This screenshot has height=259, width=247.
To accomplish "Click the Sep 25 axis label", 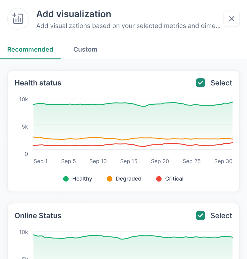I will click(x=191, y=161).
